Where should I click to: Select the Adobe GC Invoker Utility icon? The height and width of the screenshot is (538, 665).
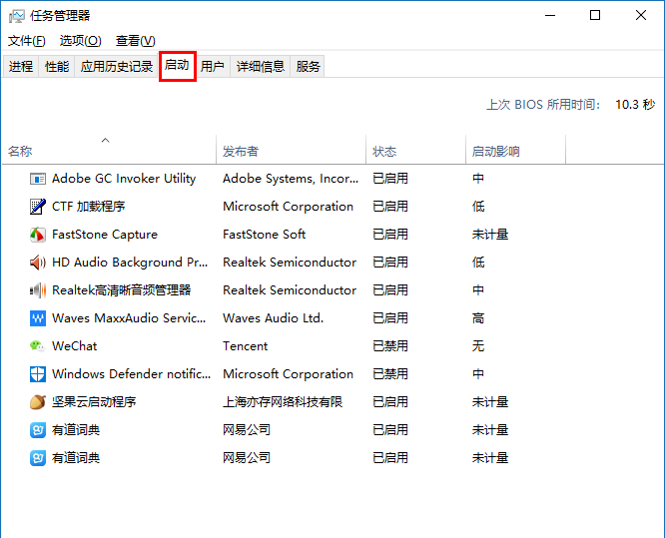(38, 179)
